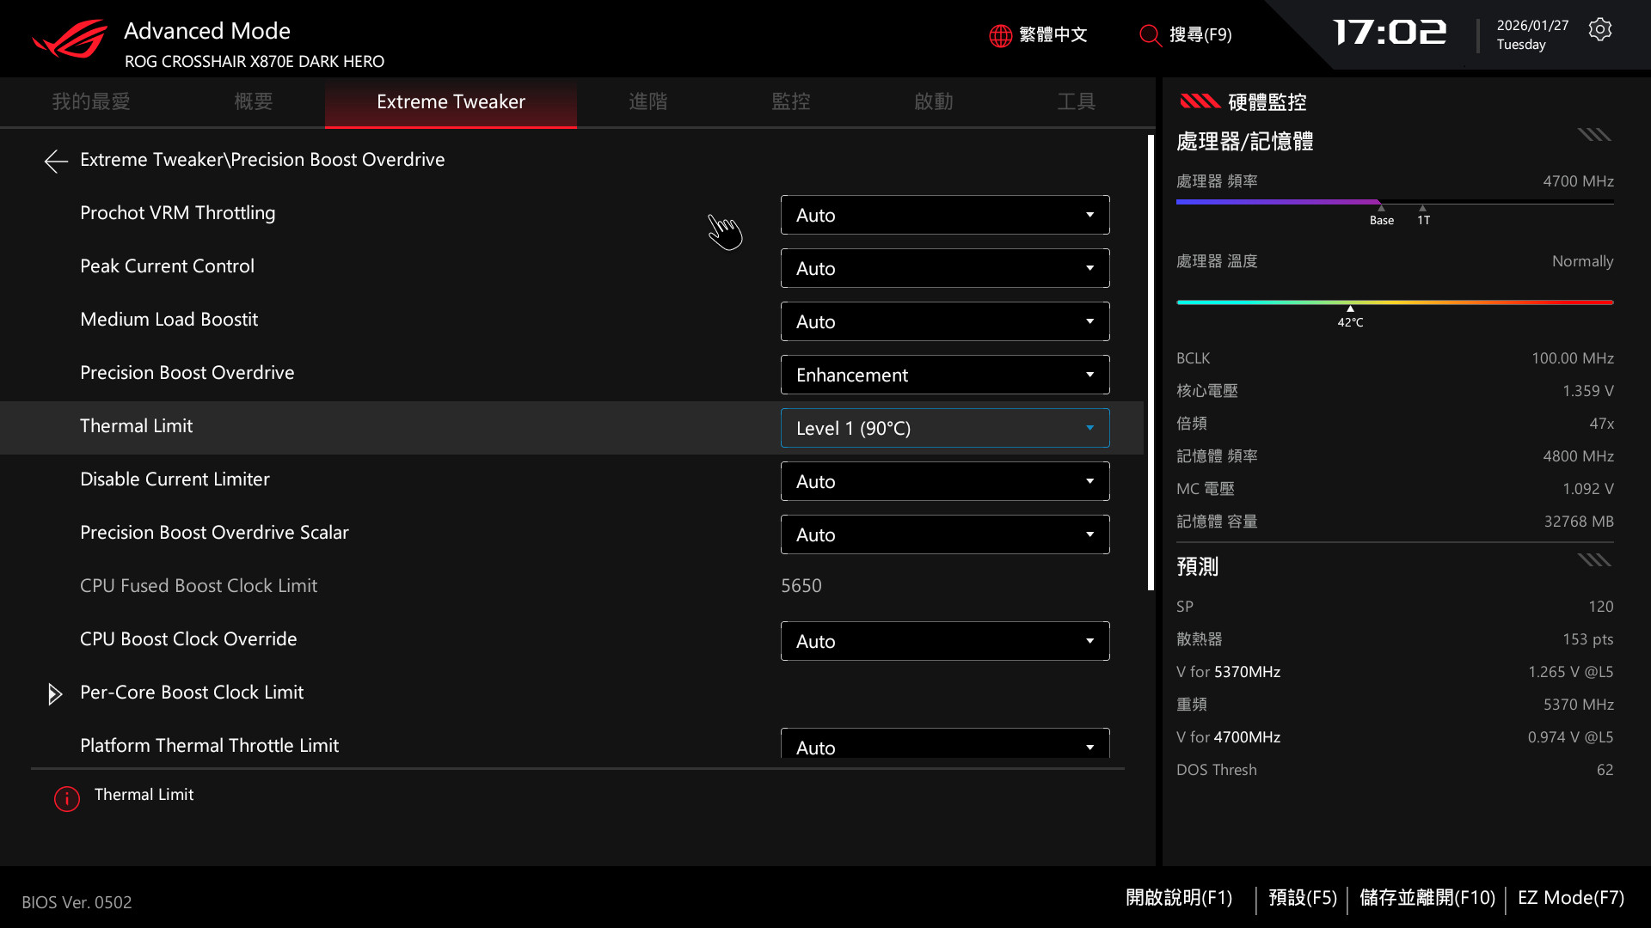Click the stripes icon beside 預測 heading
The image size is (1651, 928).
click(x=1593, y=560)
